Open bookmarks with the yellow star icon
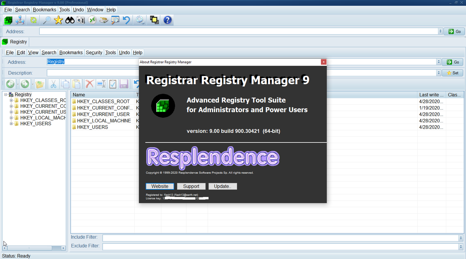Image resolution: width=466 pixels, height=259 pixels. tap(58, 20)
